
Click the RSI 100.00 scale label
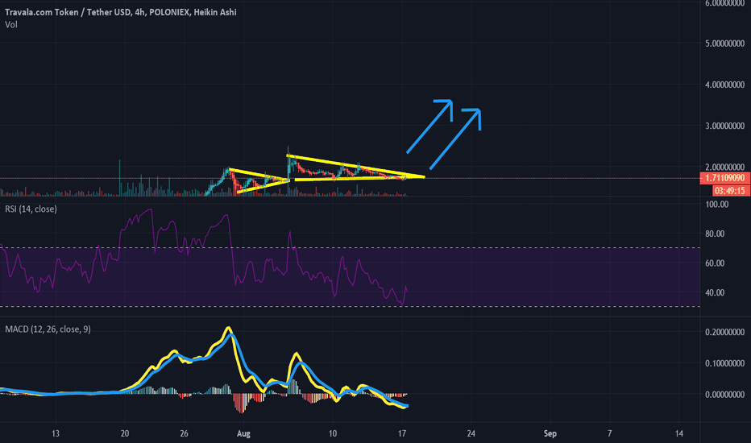[717, 204]
